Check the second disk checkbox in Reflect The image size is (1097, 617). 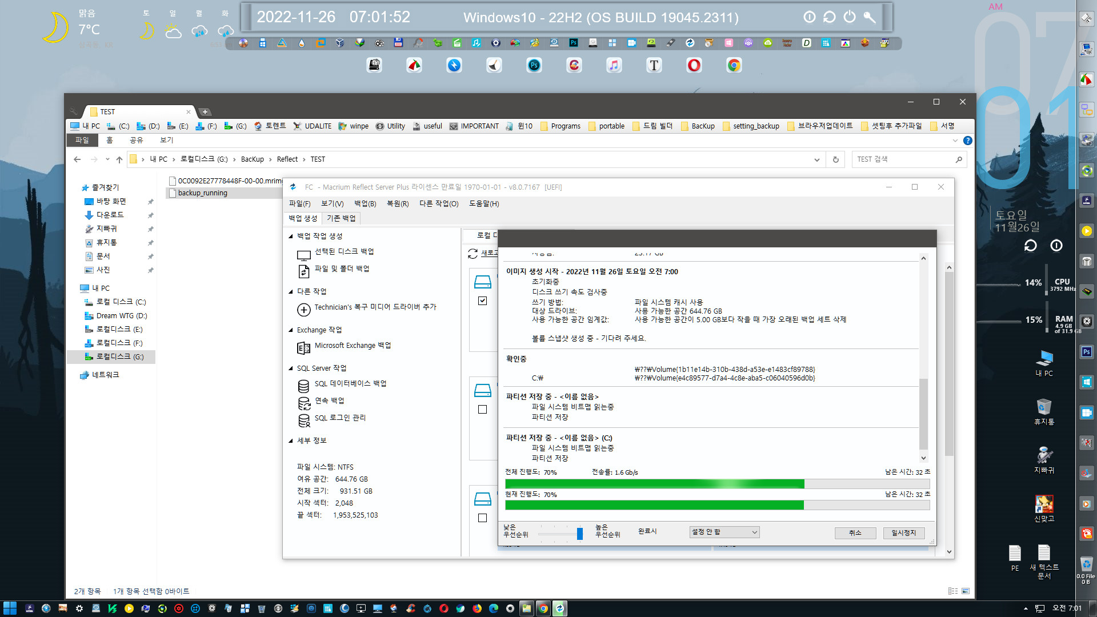click(483, 410)
